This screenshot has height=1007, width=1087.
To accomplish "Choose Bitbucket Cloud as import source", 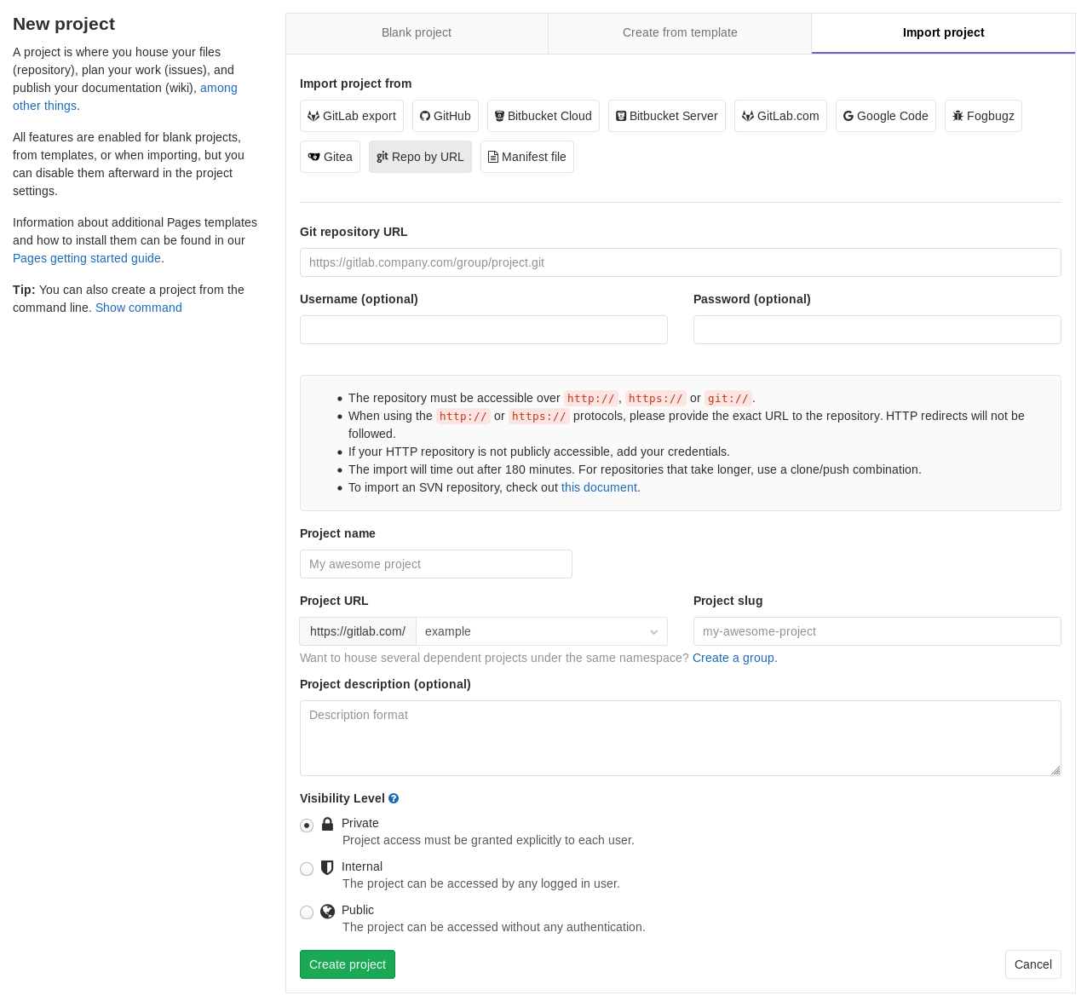I will click(x=543, y=116).
